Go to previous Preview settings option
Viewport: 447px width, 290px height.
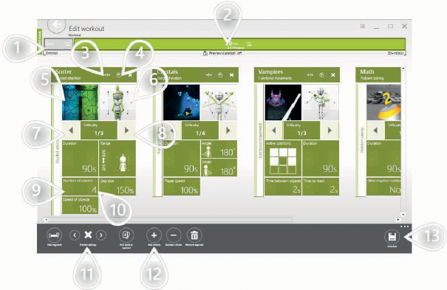click(75, 235)
